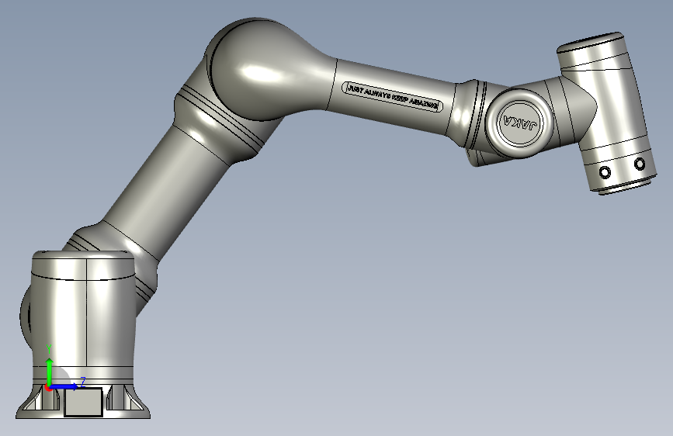Click the red origin point of the triad
Image resolution: width=673 pixels, height=436 pixels.
coord(48,387)
